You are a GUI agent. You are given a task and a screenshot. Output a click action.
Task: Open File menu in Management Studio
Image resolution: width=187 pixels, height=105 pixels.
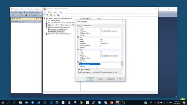(12, 12)
